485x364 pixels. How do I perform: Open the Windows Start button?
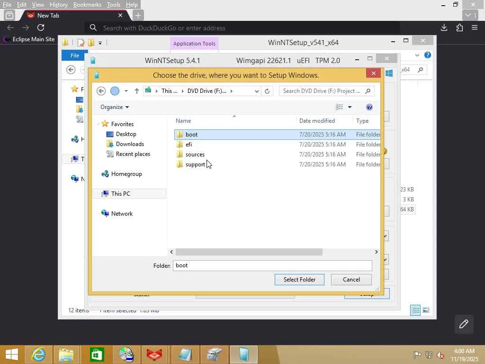12,355
